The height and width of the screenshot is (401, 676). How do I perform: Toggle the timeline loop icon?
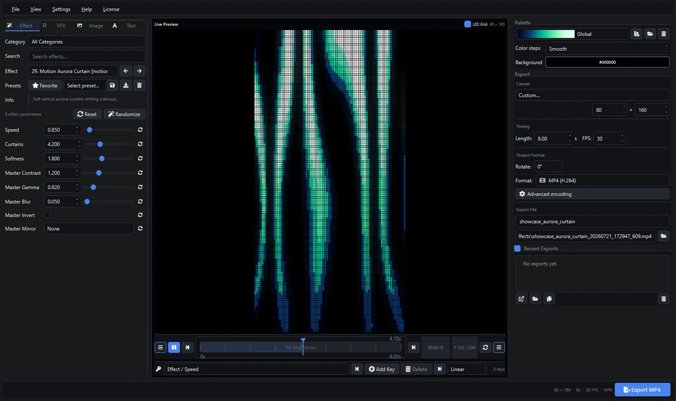point(486,348)
